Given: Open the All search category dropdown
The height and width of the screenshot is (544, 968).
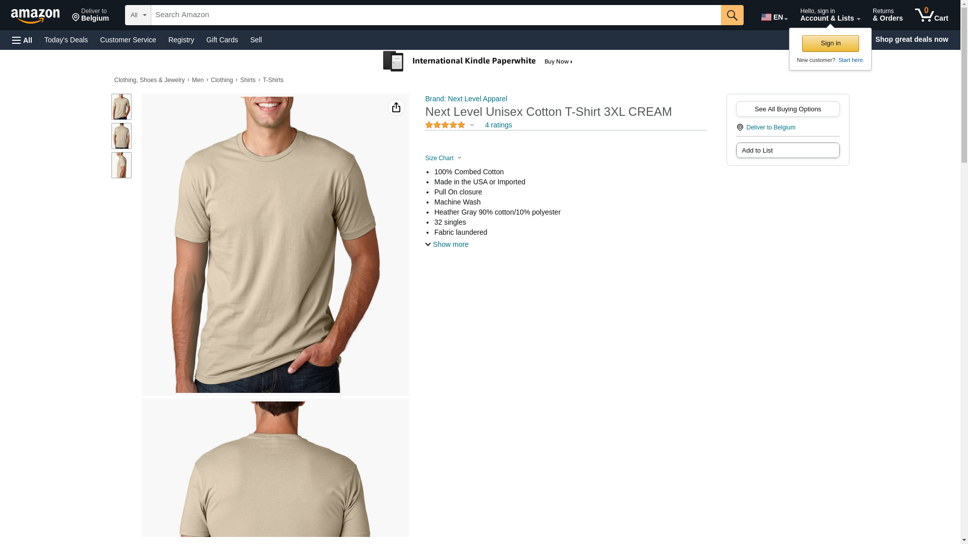Looking at the screenshot, I should [x=138, y=15].
